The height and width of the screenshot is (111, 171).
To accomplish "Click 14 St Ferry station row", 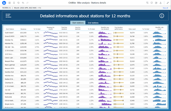I will [x=85, y=54].
